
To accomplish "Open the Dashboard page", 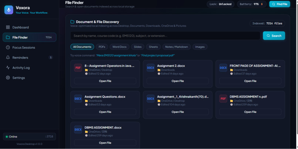I will point(30,27).
